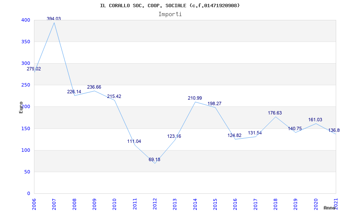Viewport: 340px width, 212px height.
Task: Click the Importi subtitle
Action: pyautogui.click(x=170, y=14)
